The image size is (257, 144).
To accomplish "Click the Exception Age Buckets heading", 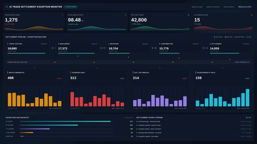I will [17, 118].
